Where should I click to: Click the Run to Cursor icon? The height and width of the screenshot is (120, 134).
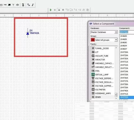pos(80,10)
